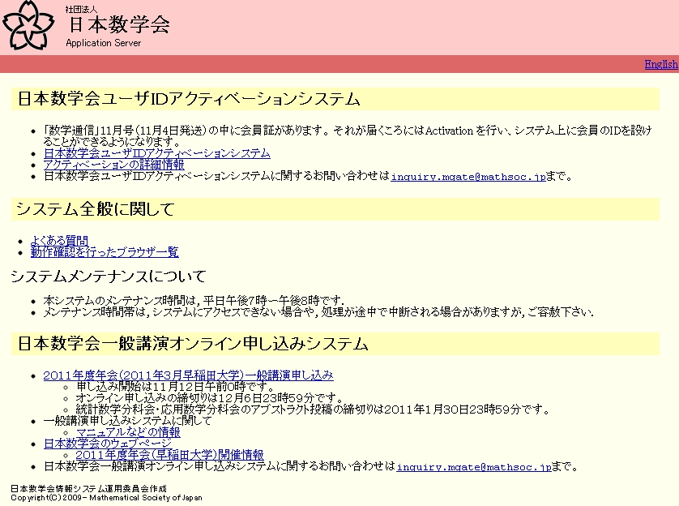The height and width of the screenshot is (506, 679).
Task: Open アクティベーションの詳細情報 link
Action: pos(113,165)
